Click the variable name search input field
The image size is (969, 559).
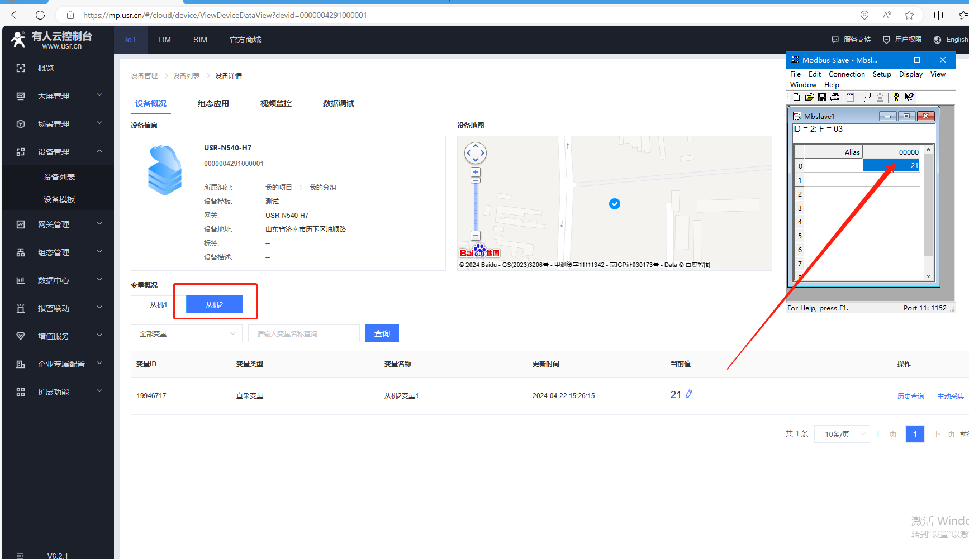pyautogui.click(x=304, y=333)
